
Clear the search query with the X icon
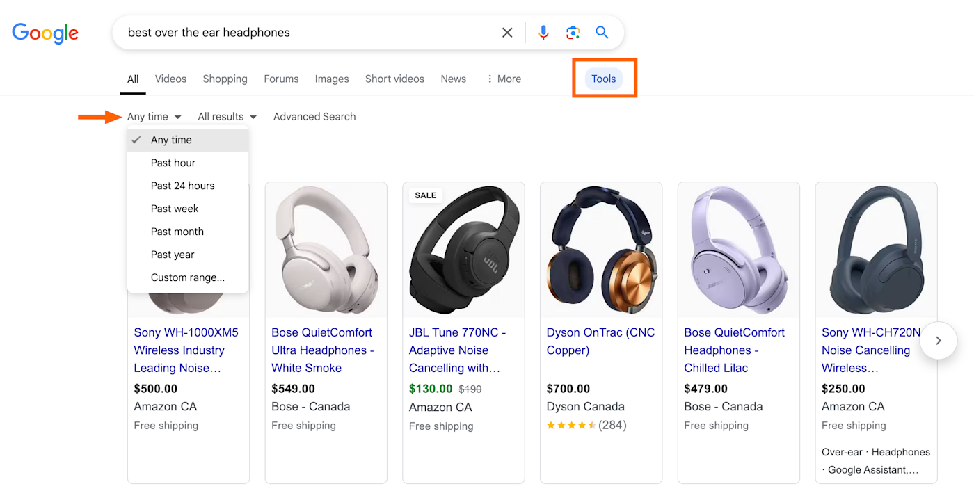507,33
